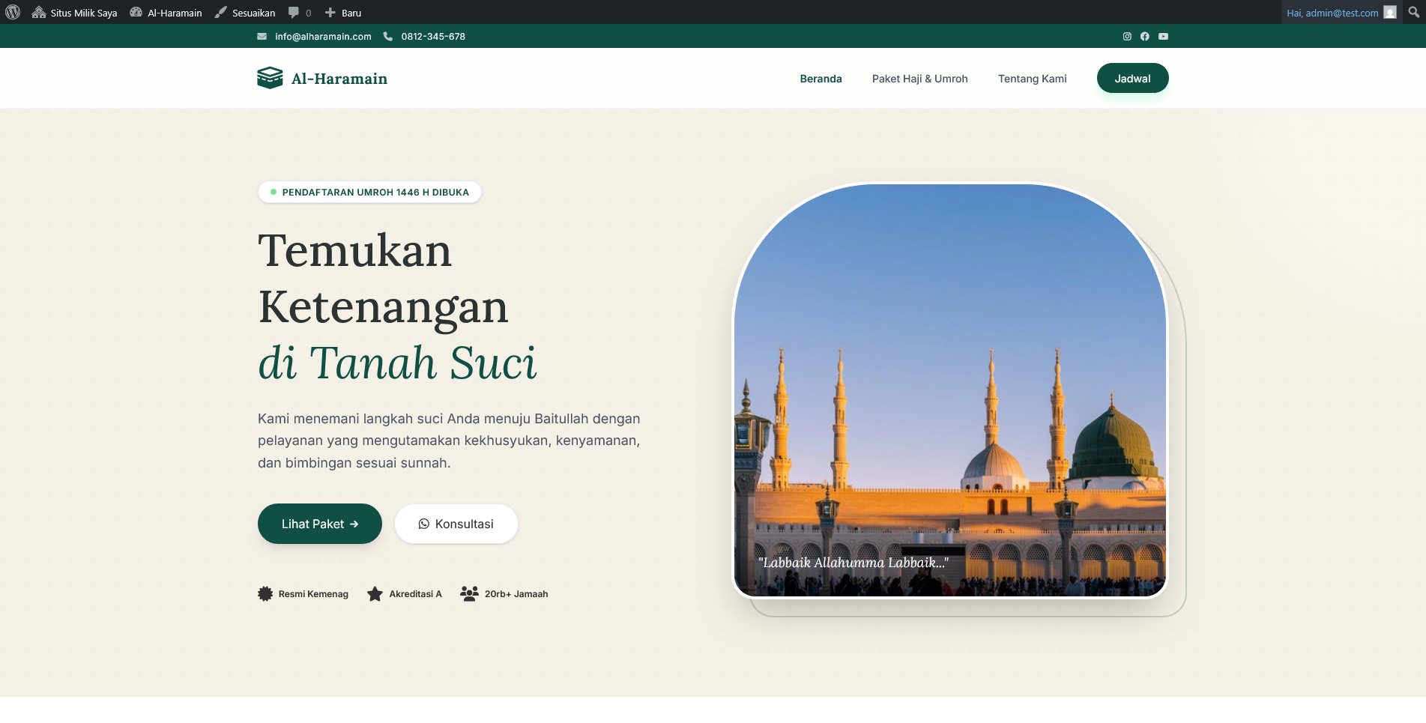Click the Kami menemani langkah suci paragraph
Screen dimensions: 1426x723
click(x=449, y=441)
